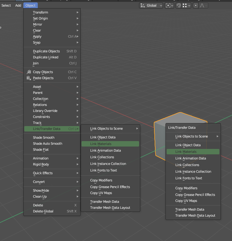
Task: Open the pivot point selector icon
Action: point(169,5)
